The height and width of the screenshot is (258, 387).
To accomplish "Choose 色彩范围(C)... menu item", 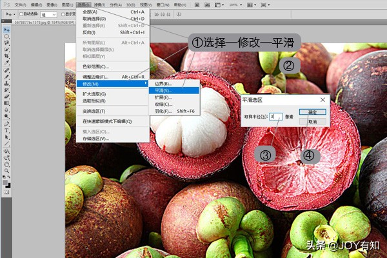I will click(113, 66).
